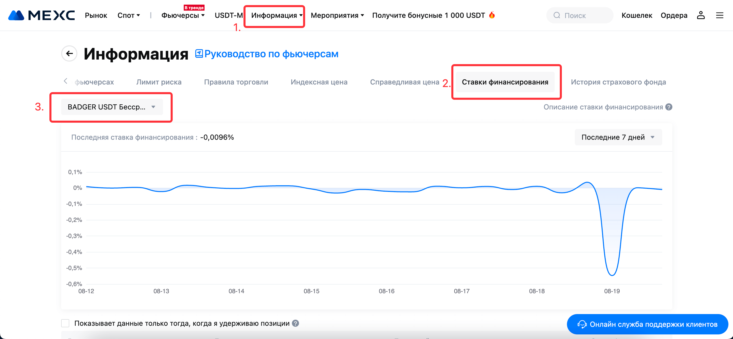Viewport: 733px width, 339px height.
Task: Enable showing data only when holding positions
Action: coord(65,323)
